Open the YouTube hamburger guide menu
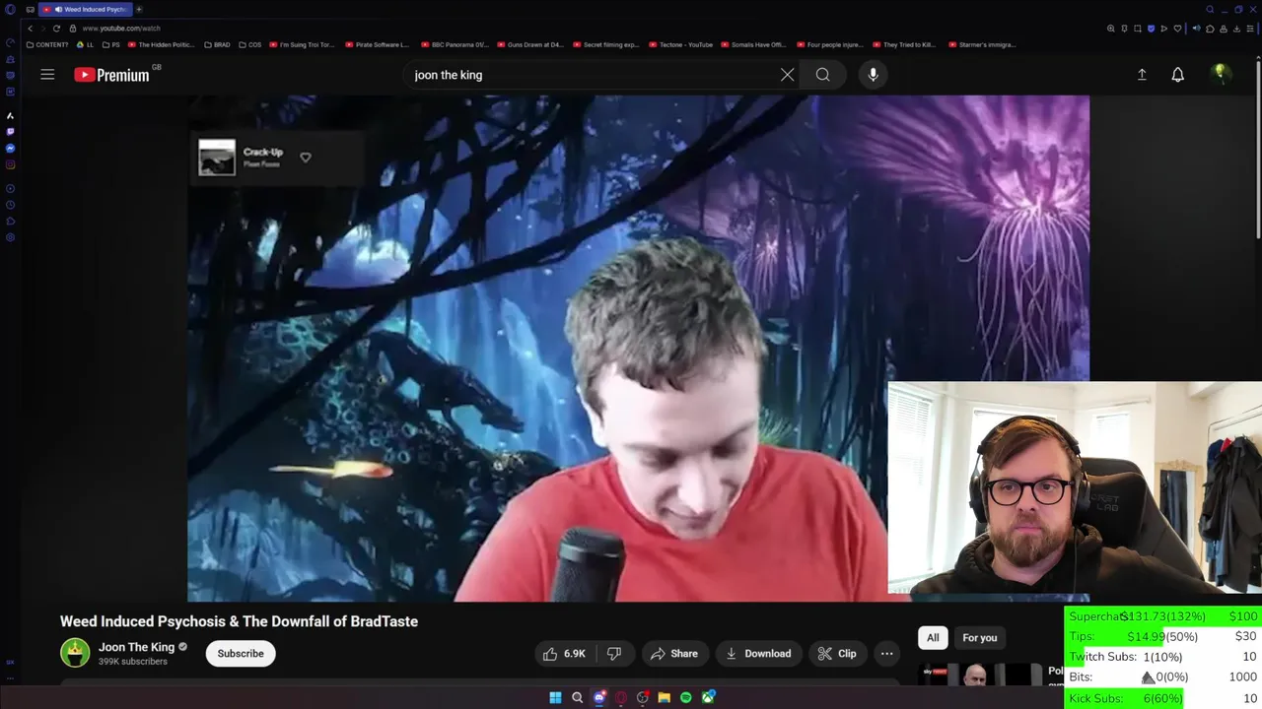 coord(47,75)
